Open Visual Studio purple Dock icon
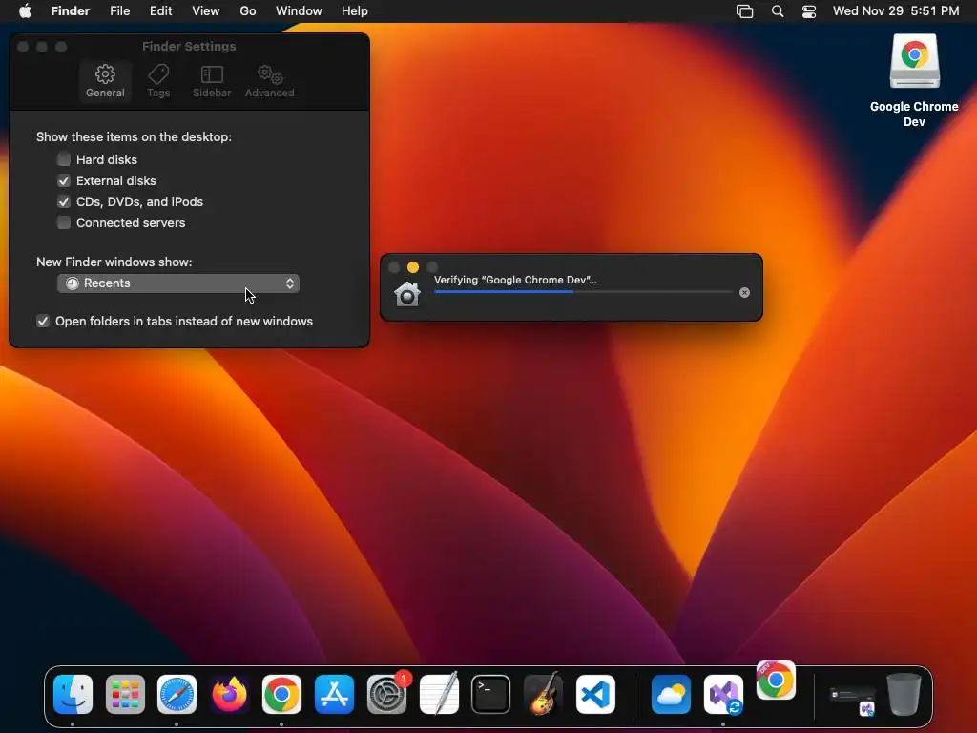This screenshot has height=733, width=977. coord(723,694)
